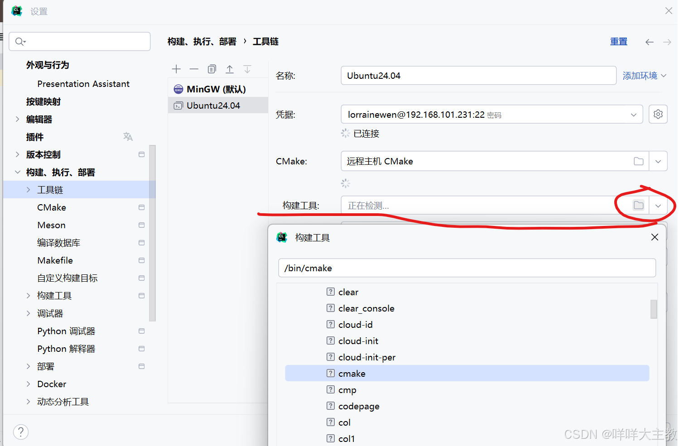Click the file list scrollbar thumb
Screen dimensions: 679x446
(x=654, y=309)
